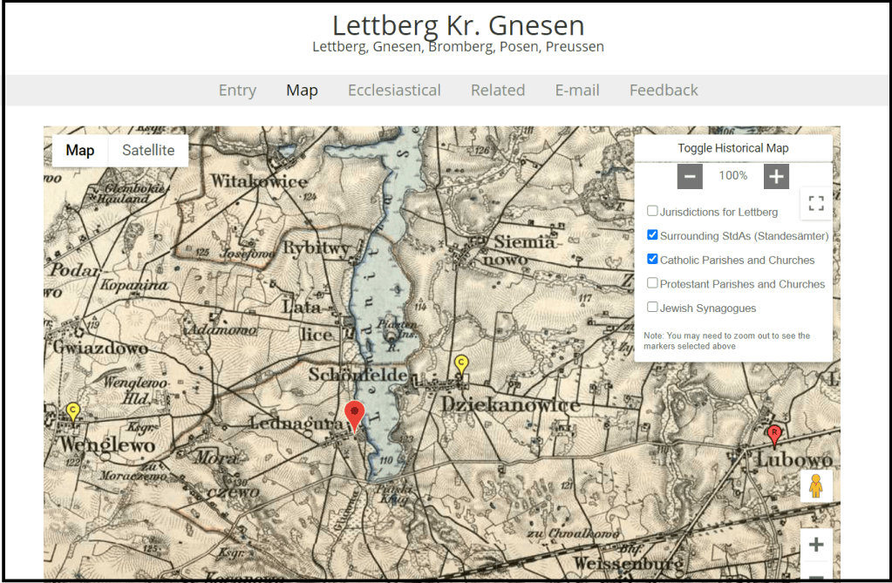Viewport: 892px width, 583px height.
Task: Click the yellow marker at Wenglewo
Action: coord(73,411)
